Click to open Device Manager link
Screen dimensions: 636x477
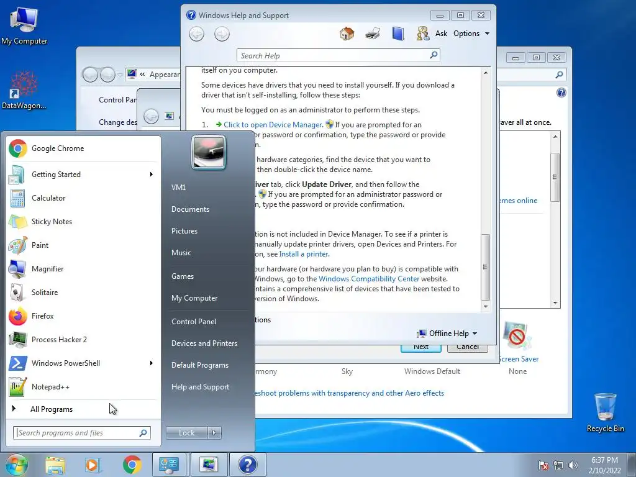point(273,124)
